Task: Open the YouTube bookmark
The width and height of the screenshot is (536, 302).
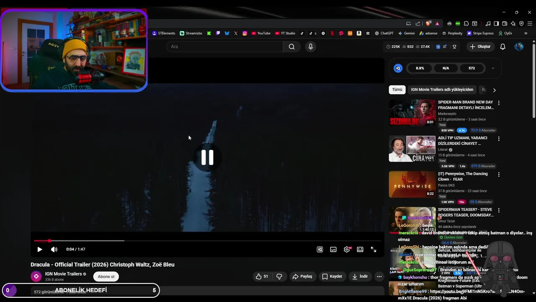Action: [261, 33]
